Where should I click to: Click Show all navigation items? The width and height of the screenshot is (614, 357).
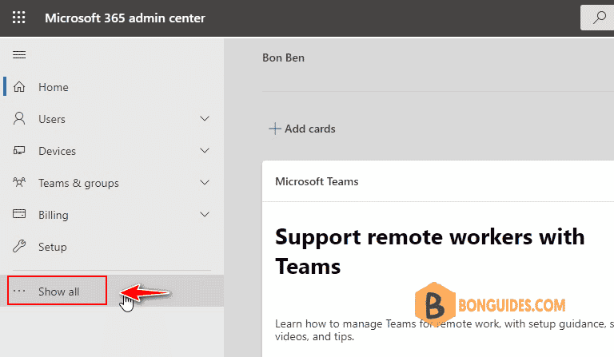(58, 292)
